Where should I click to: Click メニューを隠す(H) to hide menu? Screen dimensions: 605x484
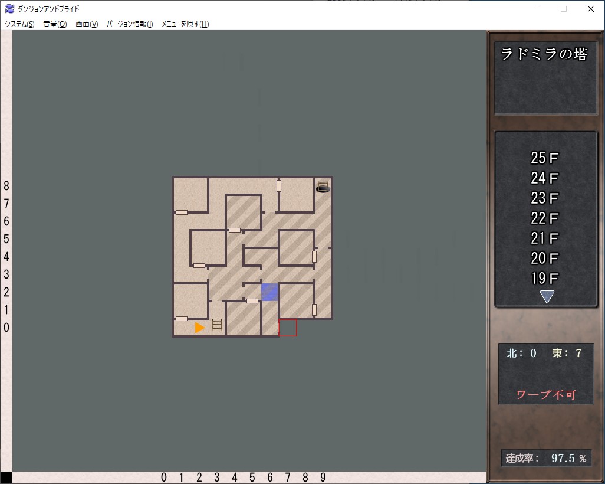point(185,24)
